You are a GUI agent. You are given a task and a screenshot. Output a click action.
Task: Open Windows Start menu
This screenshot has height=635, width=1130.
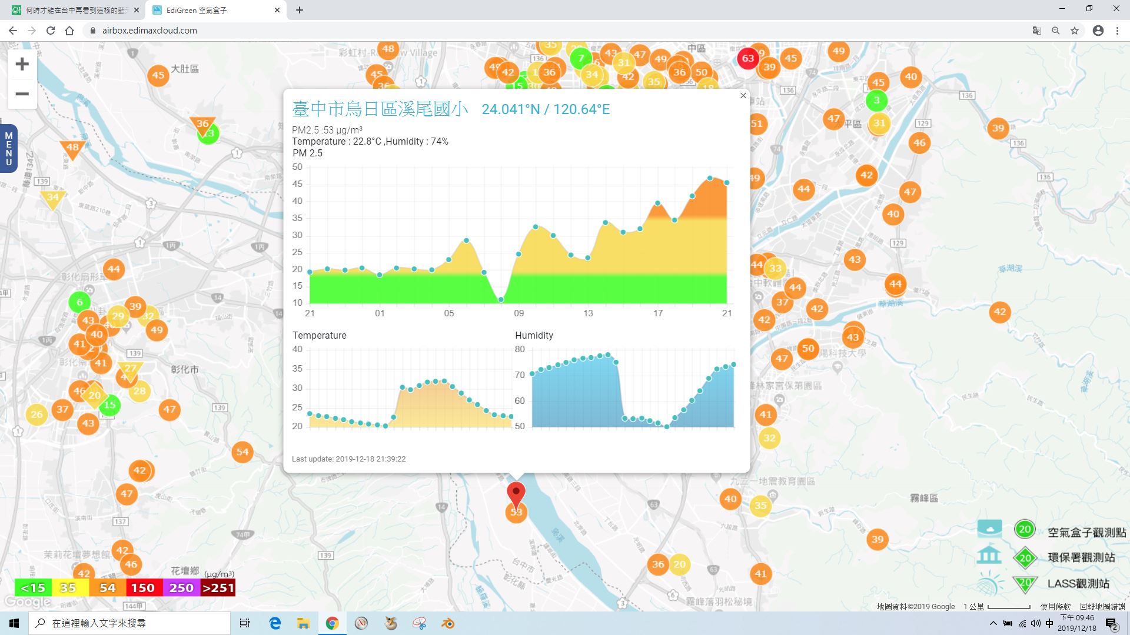click(14, 623)
